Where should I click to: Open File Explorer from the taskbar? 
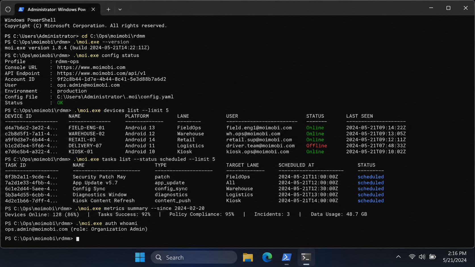click(248, 257)
